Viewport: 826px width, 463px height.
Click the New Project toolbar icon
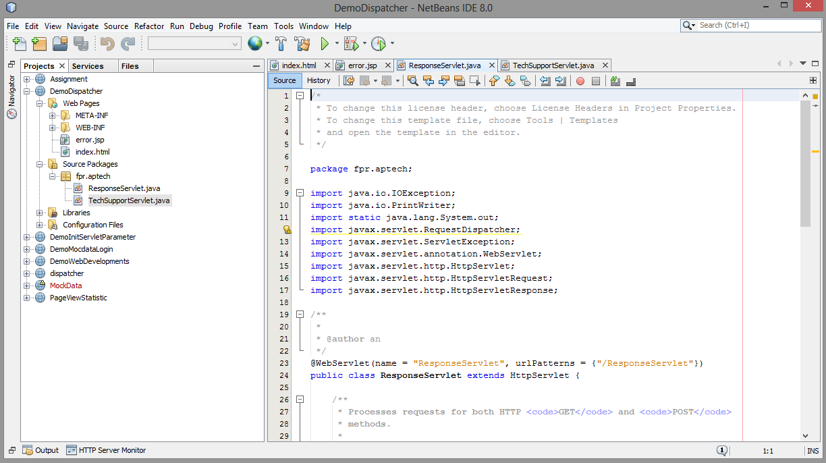[x=40, y=44]
